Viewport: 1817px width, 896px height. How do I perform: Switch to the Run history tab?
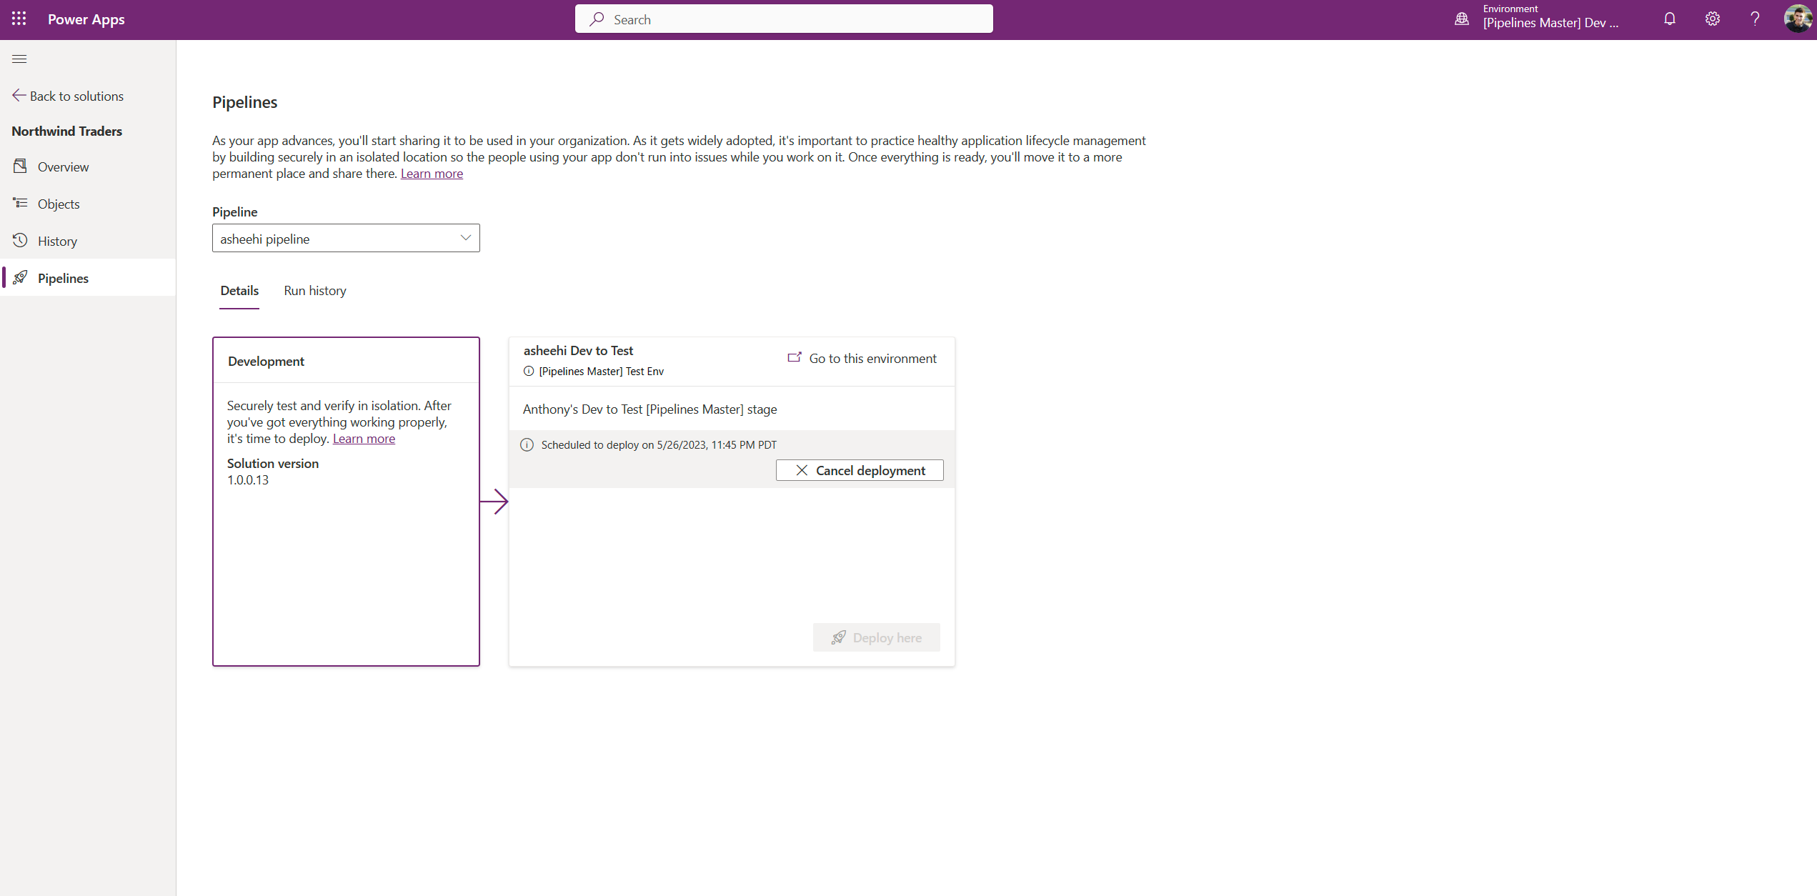click(314, 290)
